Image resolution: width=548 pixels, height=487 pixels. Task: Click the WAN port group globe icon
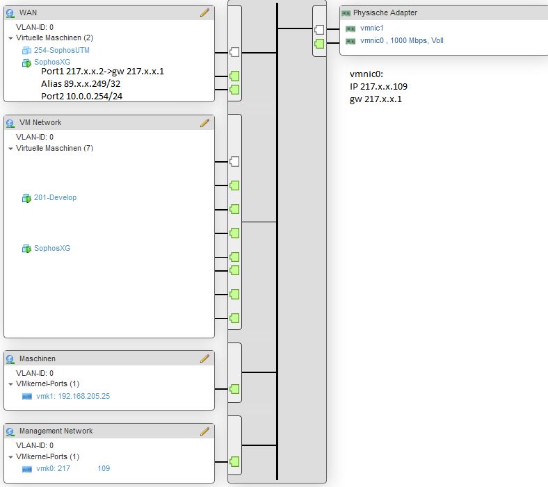10,13
